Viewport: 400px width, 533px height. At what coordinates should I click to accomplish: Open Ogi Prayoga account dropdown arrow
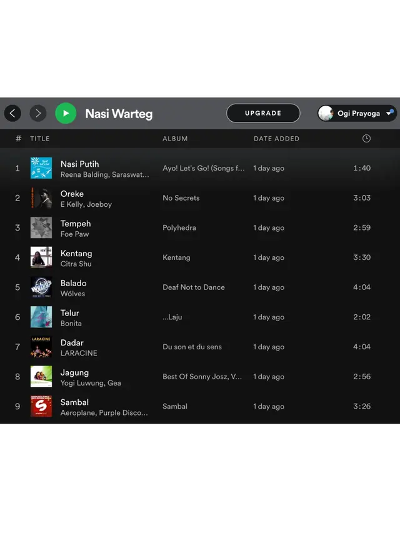(390, 113)
